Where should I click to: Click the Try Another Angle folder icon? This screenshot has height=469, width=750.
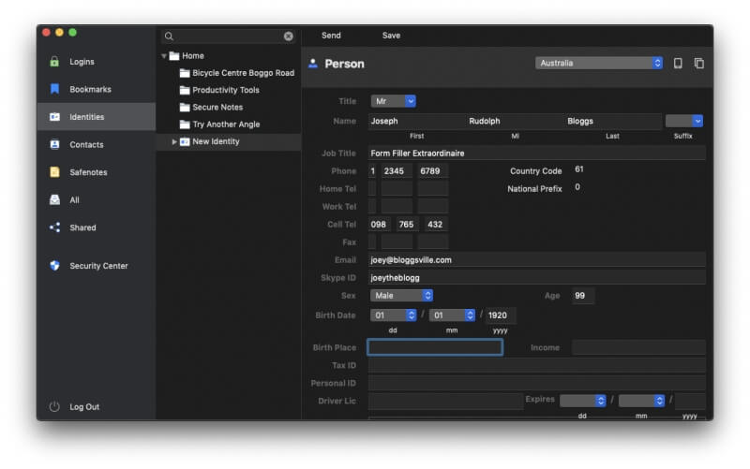coord(185,125)
